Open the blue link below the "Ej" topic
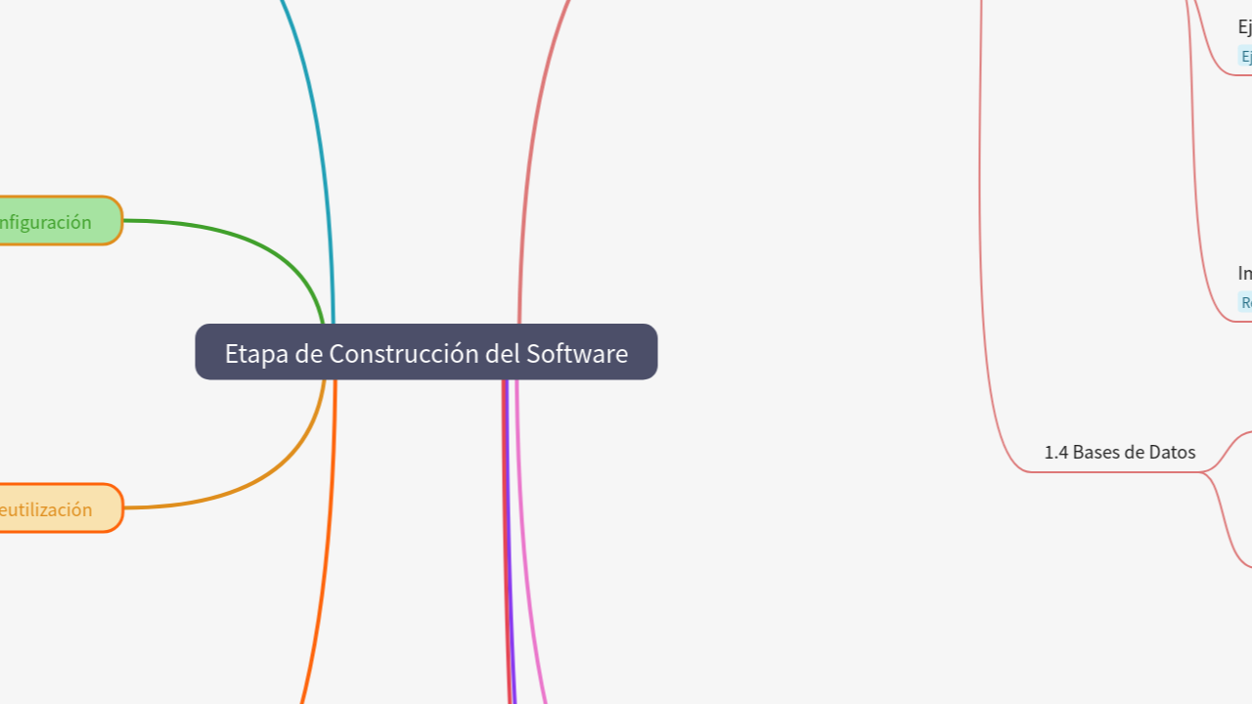This screenshot has height=704, width=1252. tap(1246, 56)
